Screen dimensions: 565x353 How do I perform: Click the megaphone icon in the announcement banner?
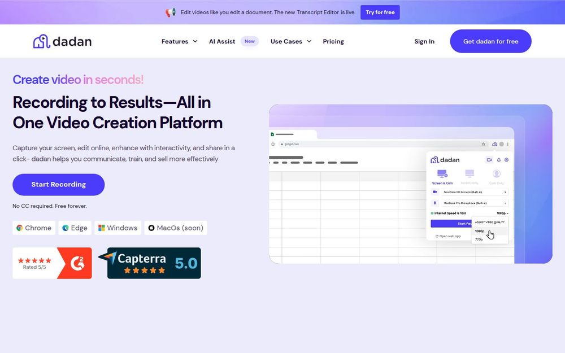tap(171, 12)
